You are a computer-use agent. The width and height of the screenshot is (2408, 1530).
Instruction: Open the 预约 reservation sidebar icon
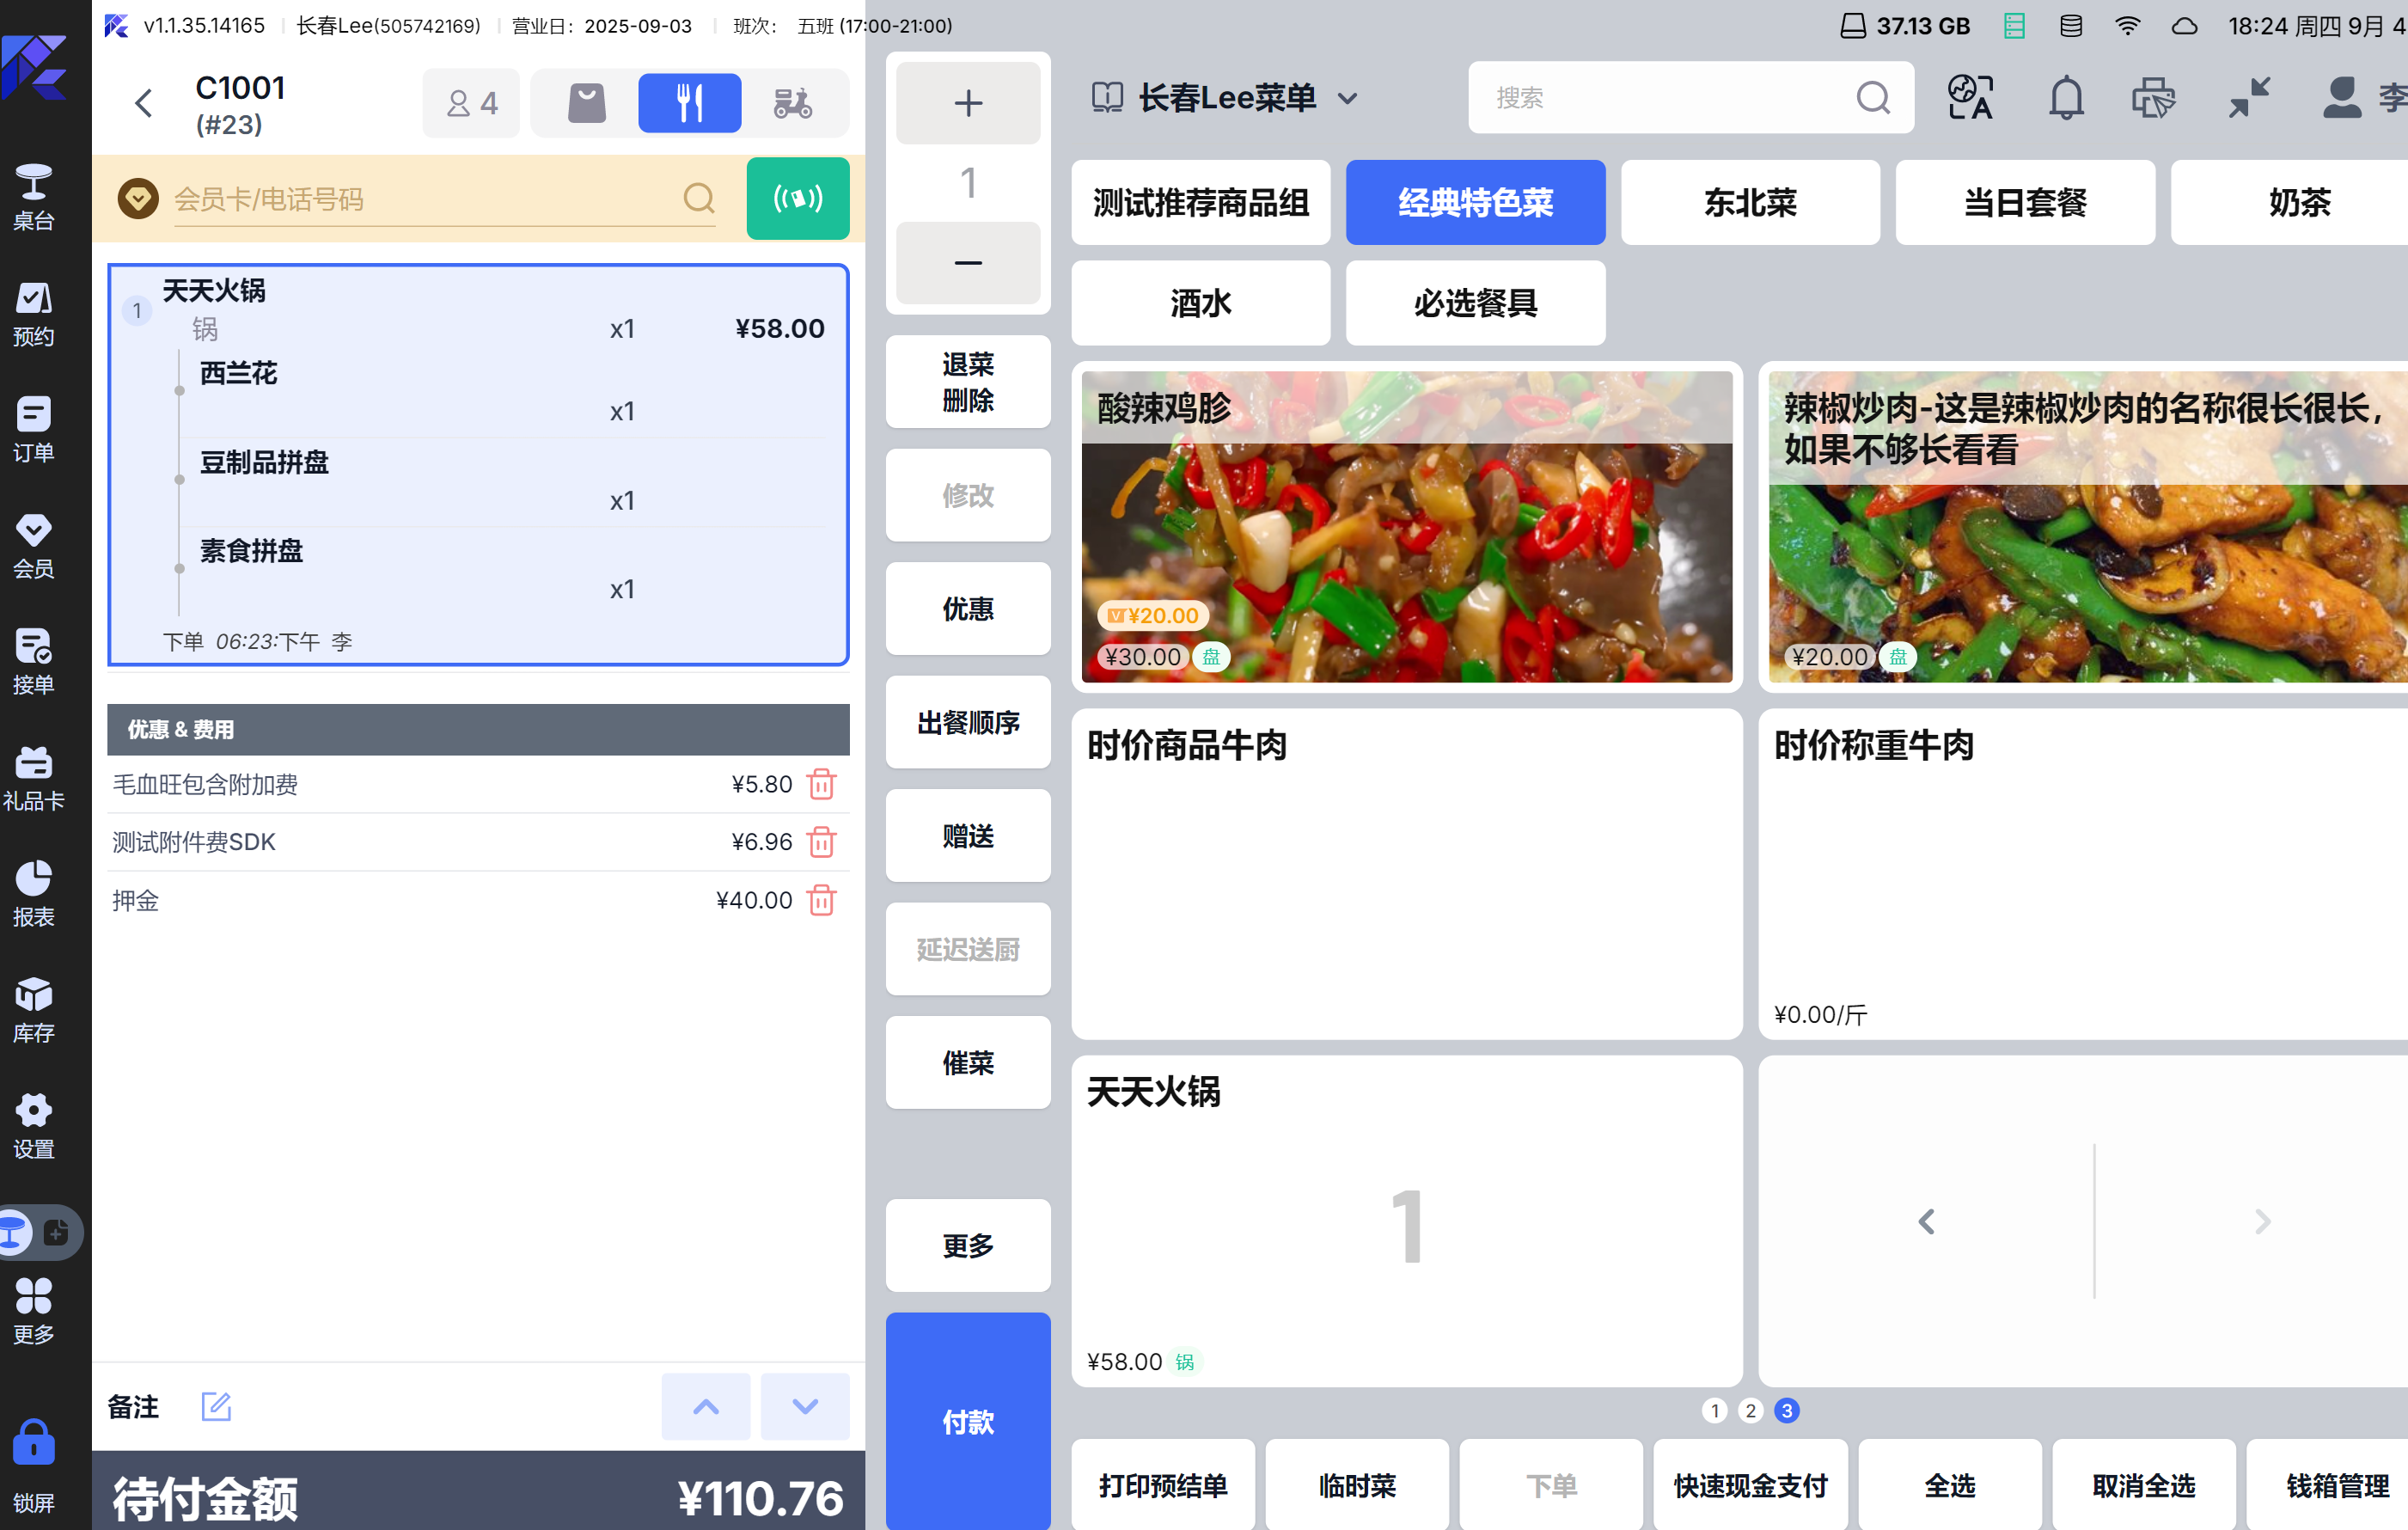[x=33, y=313]
